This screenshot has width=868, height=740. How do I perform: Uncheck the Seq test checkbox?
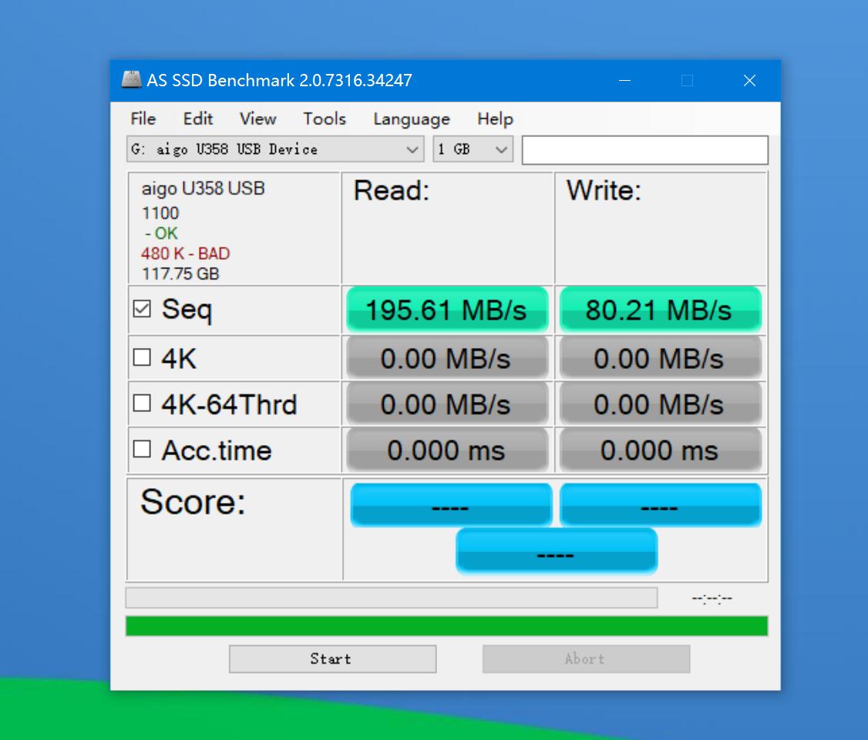(143, 309)
